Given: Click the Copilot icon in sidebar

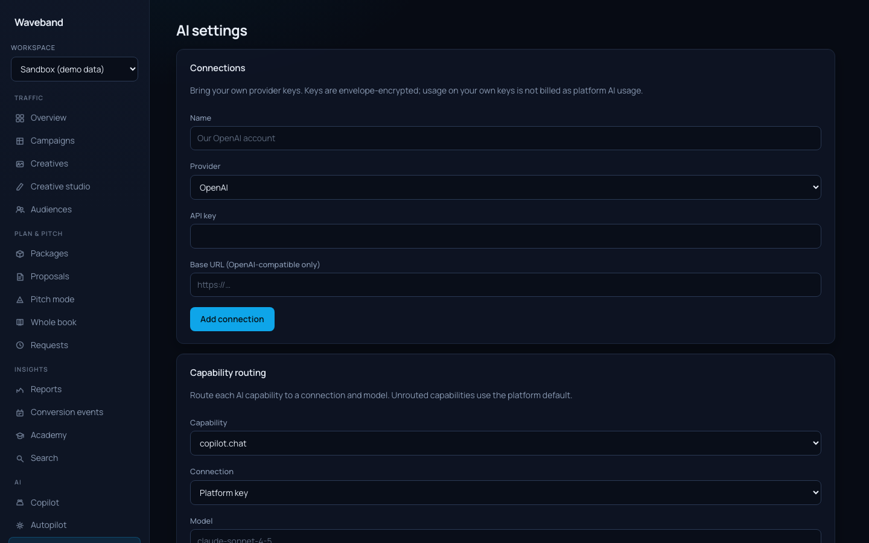Looking at the screenshot, I should [20, 503].
